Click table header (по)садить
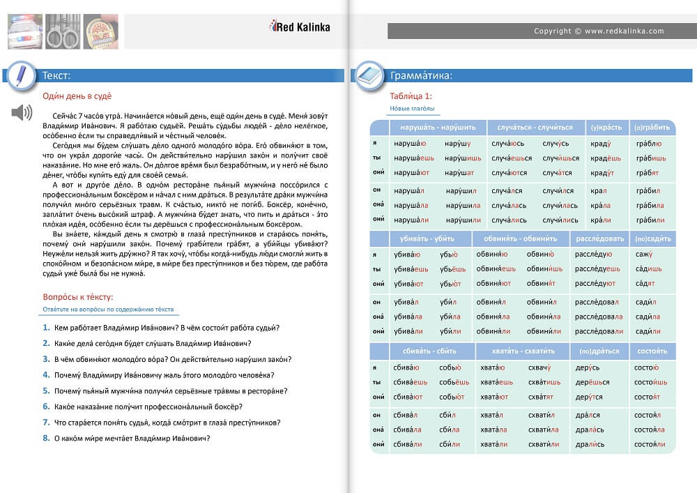This screenshot has width=697, height=493. [x=652, y=238]
